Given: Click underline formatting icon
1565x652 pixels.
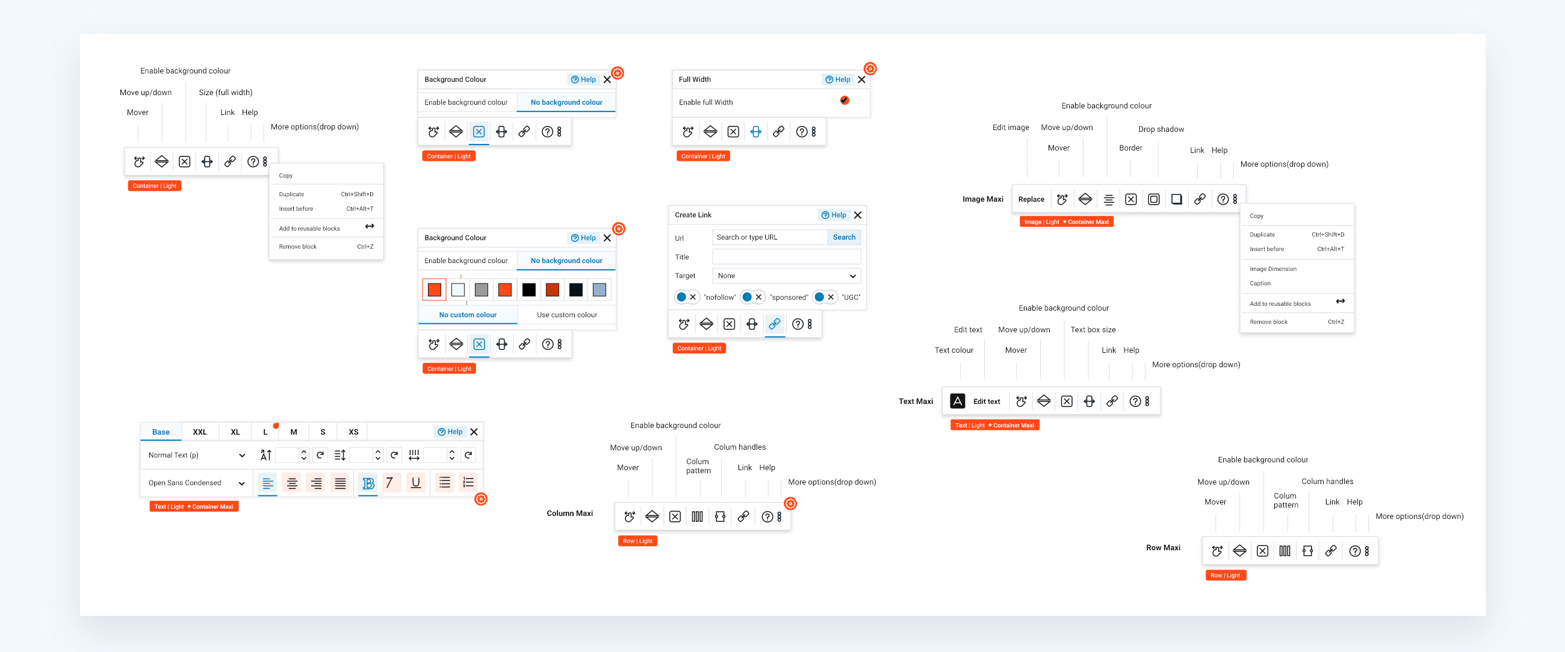Looking at the screenshot, I should click(415, 482).
